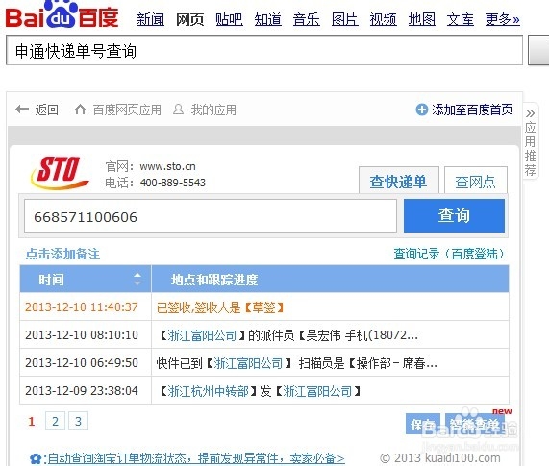
Task: Select the 2013-12-10 11:40:37 timestamp
Action: [x=82, y=307]
